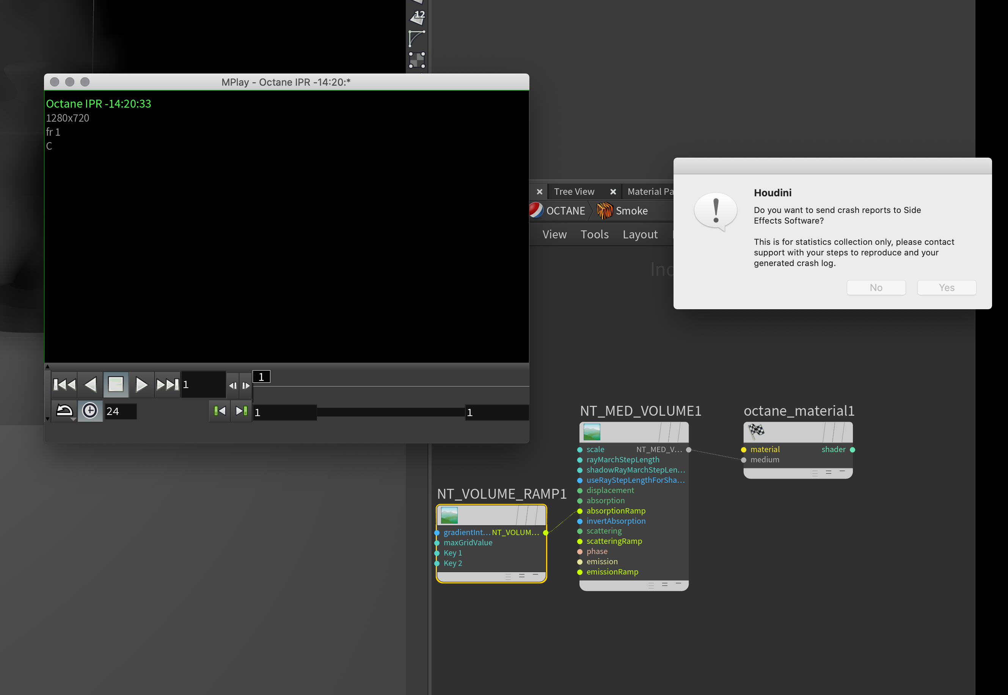1008x695 pixels.
Task: Click the green-marked range start button
Action: tap(220, 411)
